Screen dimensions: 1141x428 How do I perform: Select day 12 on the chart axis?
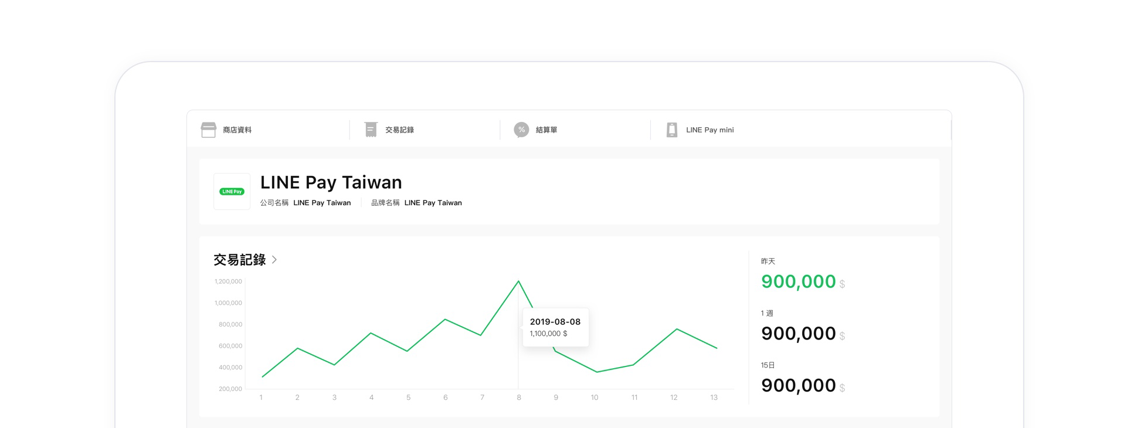click(x=674, y=398)
